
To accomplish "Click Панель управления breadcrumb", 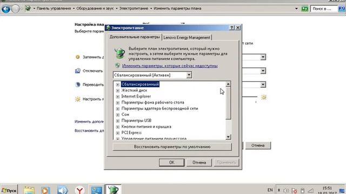I will pos(54,9).
